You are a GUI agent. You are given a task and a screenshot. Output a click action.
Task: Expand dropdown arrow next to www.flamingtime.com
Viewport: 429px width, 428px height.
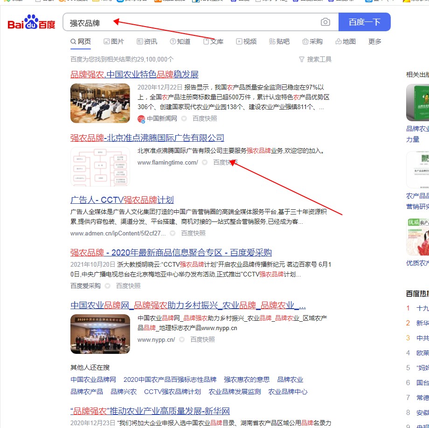[204, 162]
